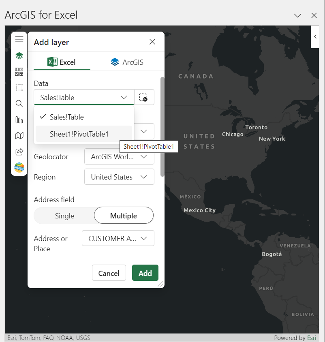Open the partially hidden location type dropdown
This screenshot has height=342, width=325.
coord(144,131)
